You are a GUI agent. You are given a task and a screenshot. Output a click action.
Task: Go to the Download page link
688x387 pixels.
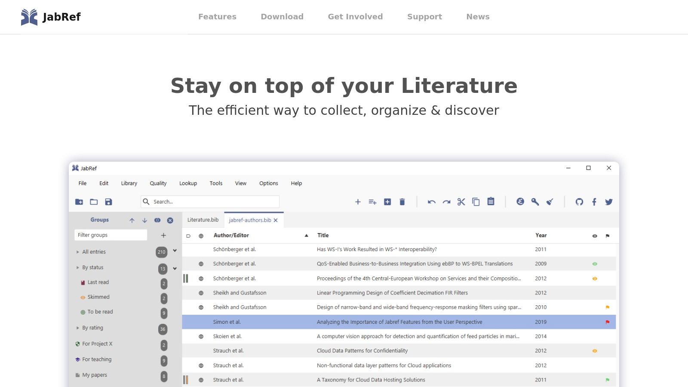pyautogui.click(x=282, y=17)
